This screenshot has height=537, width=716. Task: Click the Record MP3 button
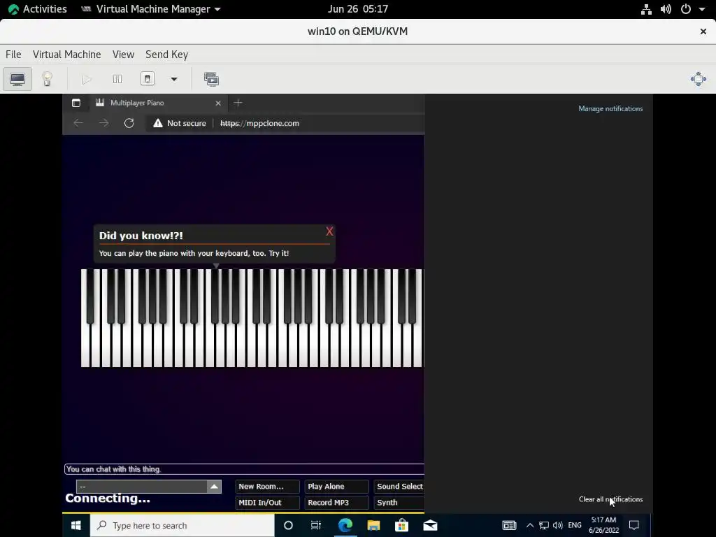(336, 502)
